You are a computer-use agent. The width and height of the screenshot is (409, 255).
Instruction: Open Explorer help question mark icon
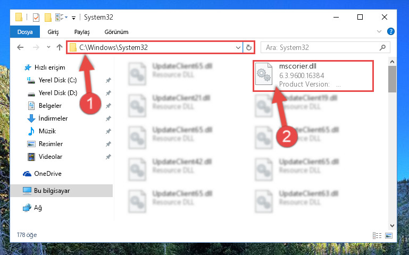click(x=390, y=31)
